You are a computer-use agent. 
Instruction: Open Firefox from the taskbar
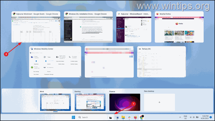coord(136,117)
